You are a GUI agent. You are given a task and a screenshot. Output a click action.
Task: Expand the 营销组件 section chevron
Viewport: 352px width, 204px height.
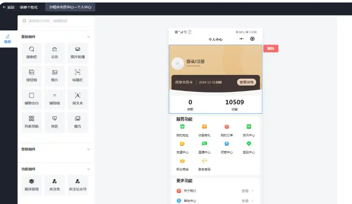88,149
